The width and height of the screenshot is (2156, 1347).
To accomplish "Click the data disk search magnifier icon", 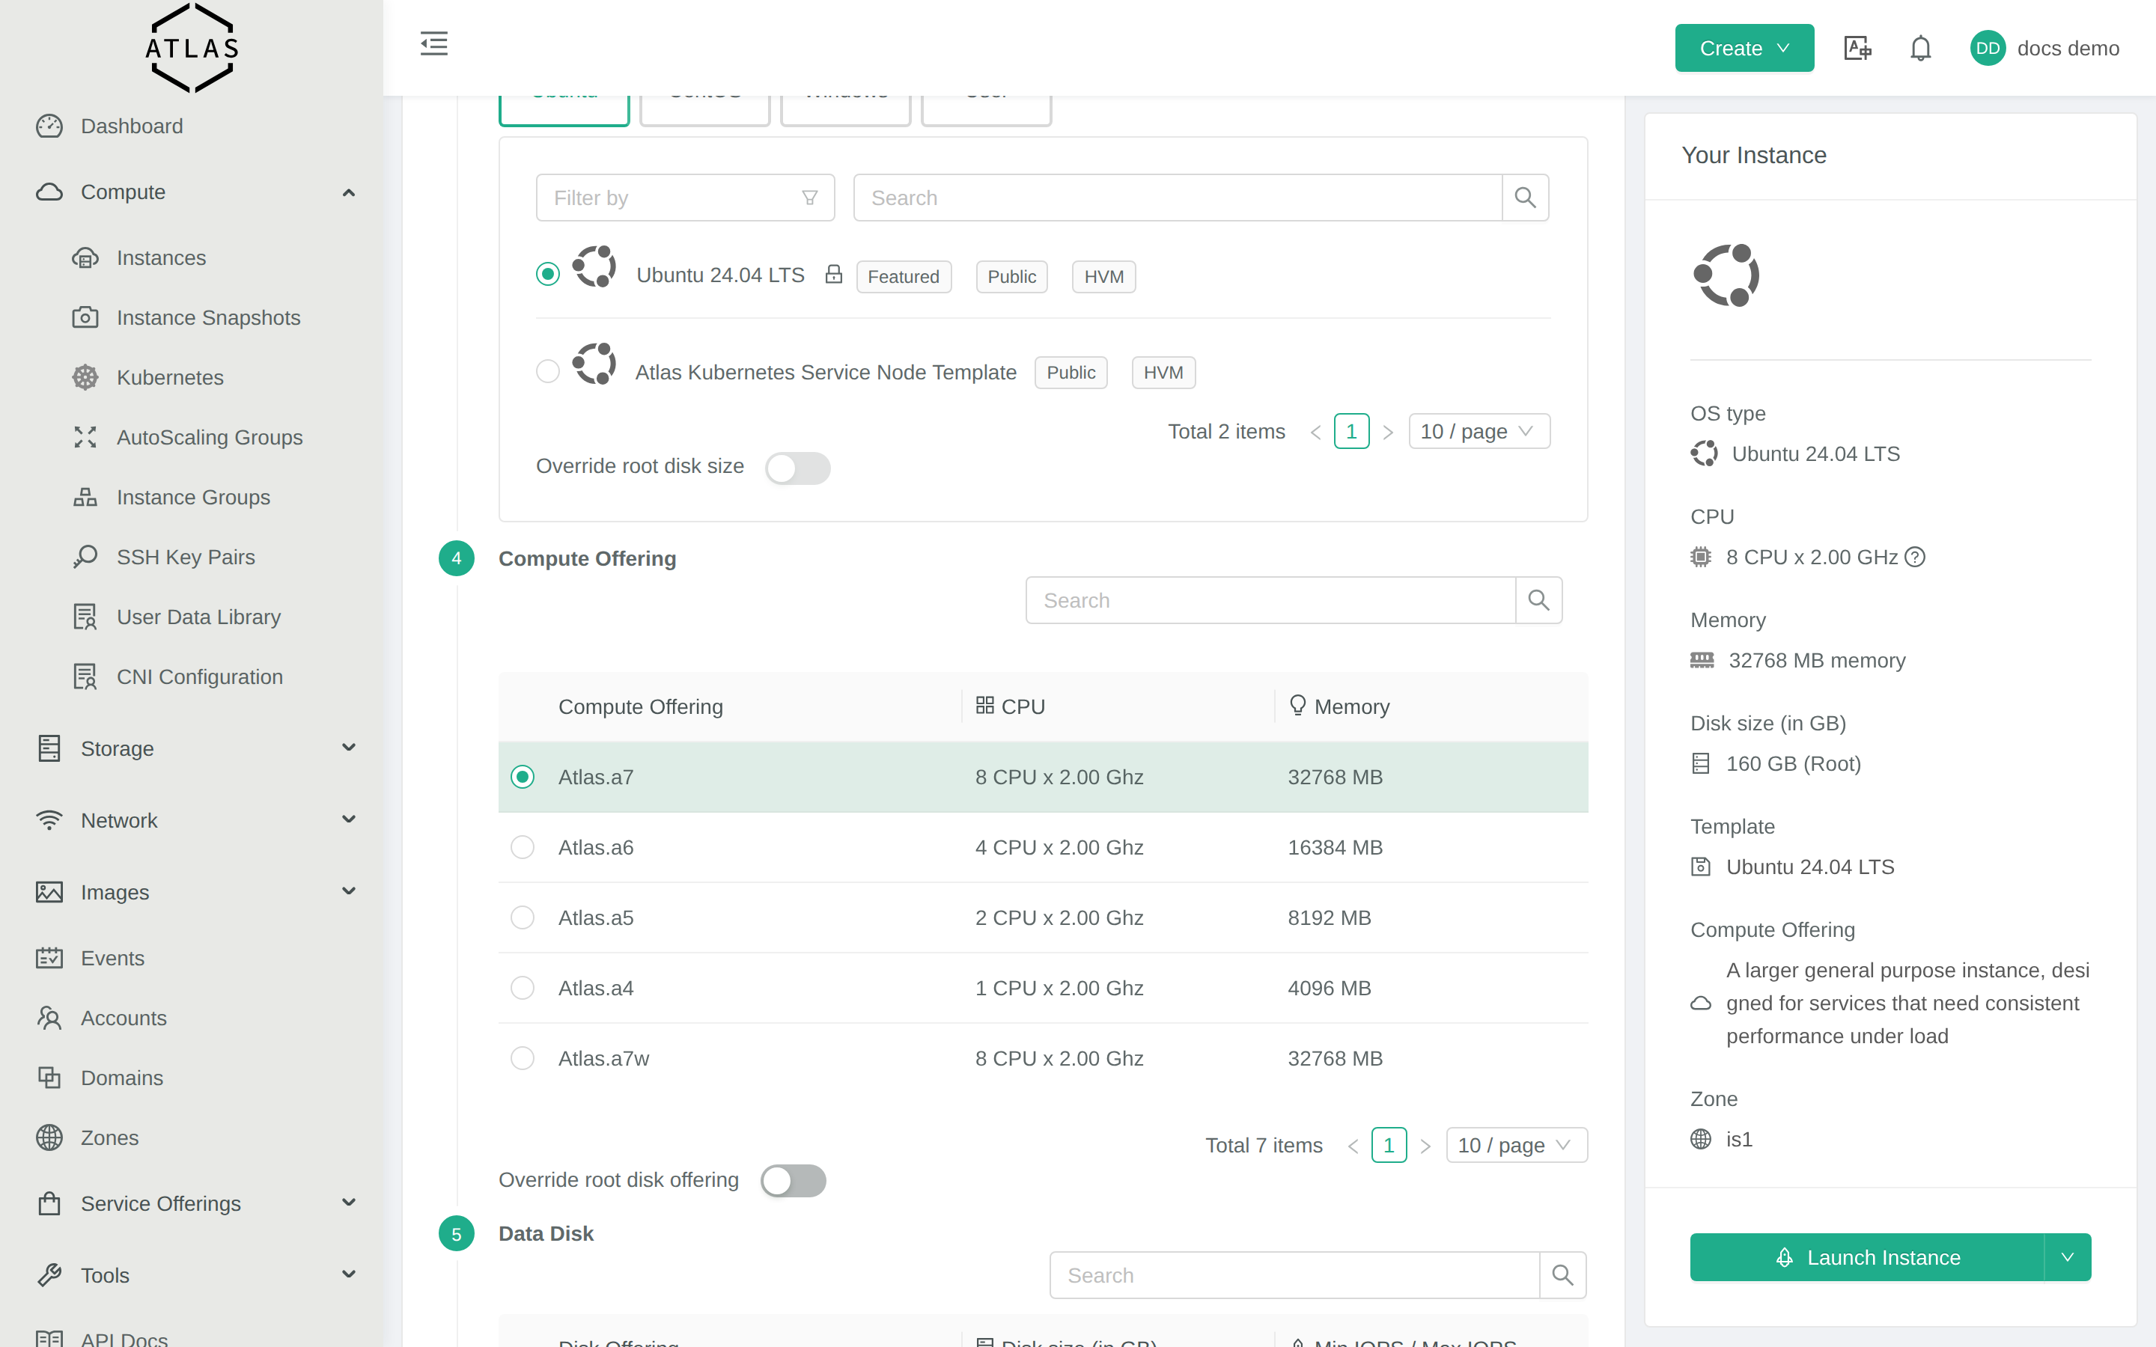I will coord(1562,1275).
